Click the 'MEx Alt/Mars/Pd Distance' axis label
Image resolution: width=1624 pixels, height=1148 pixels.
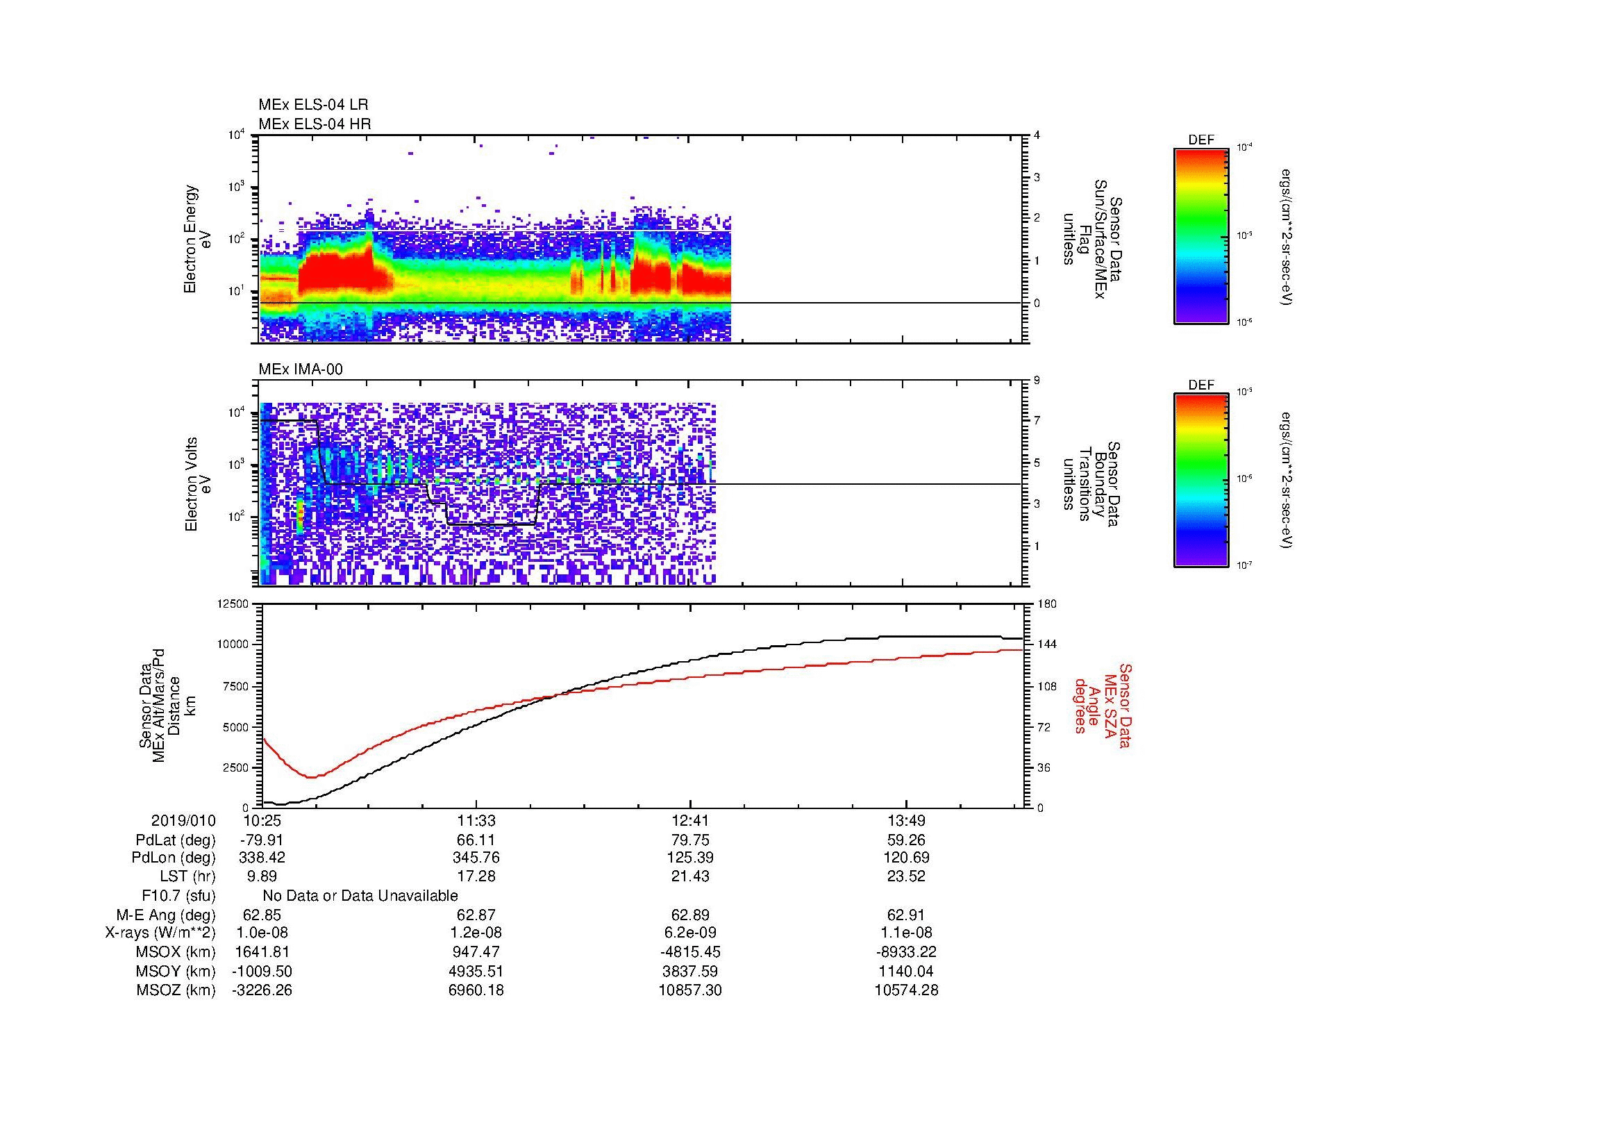tap(167, 705)
